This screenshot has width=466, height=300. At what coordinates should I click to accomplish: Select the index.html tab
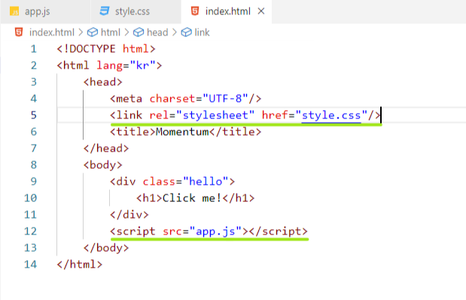(227, 11)
